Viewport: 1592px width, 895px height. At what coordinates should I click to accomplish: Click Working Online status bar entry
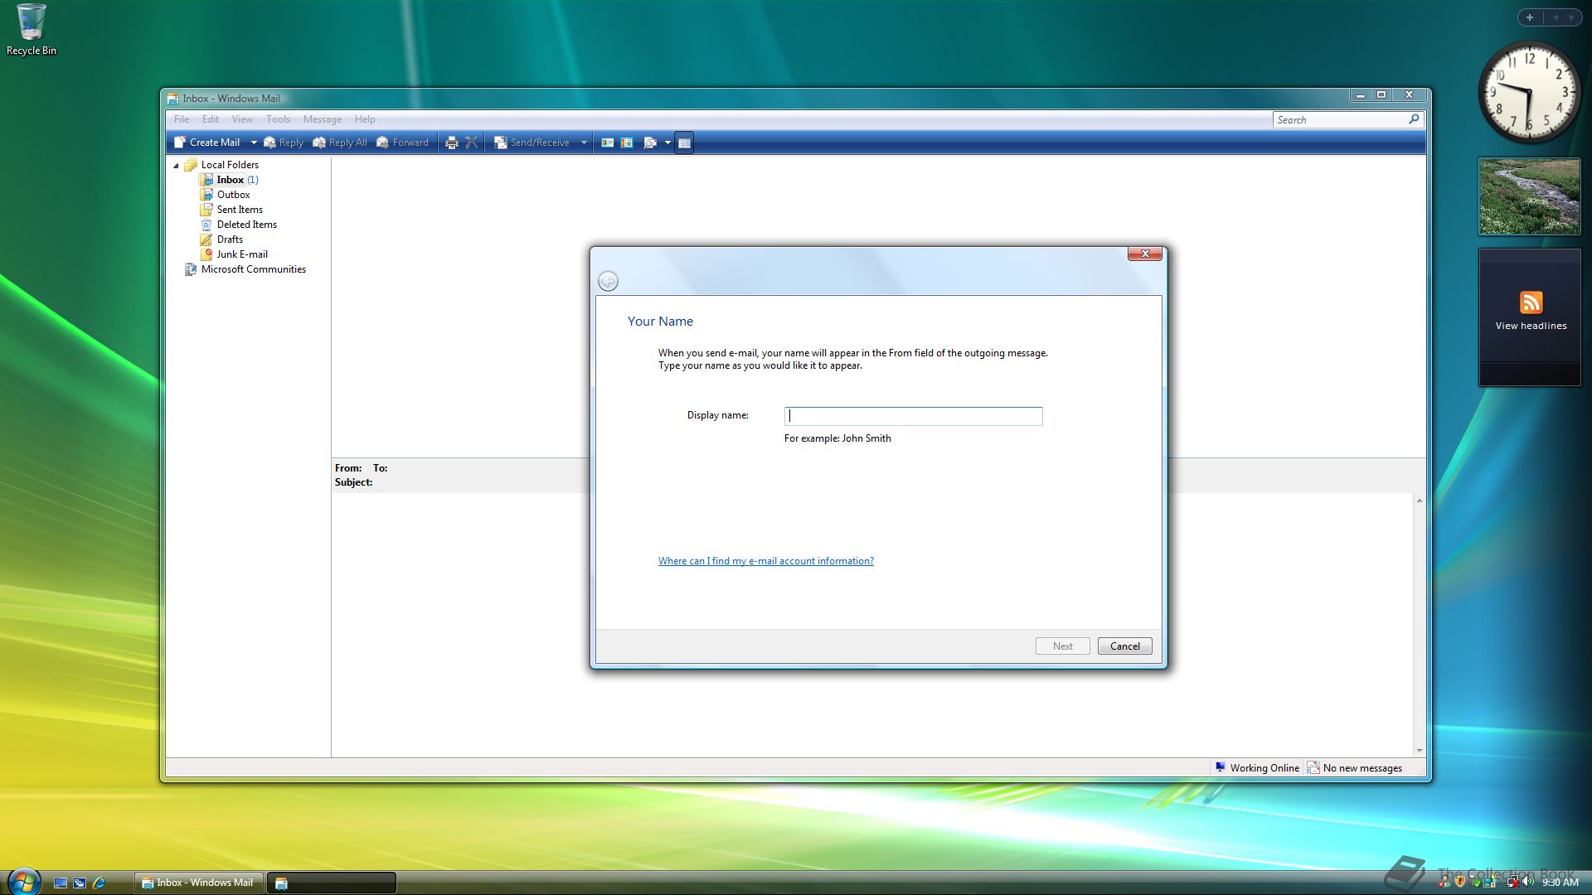(x=1257, y=768)
